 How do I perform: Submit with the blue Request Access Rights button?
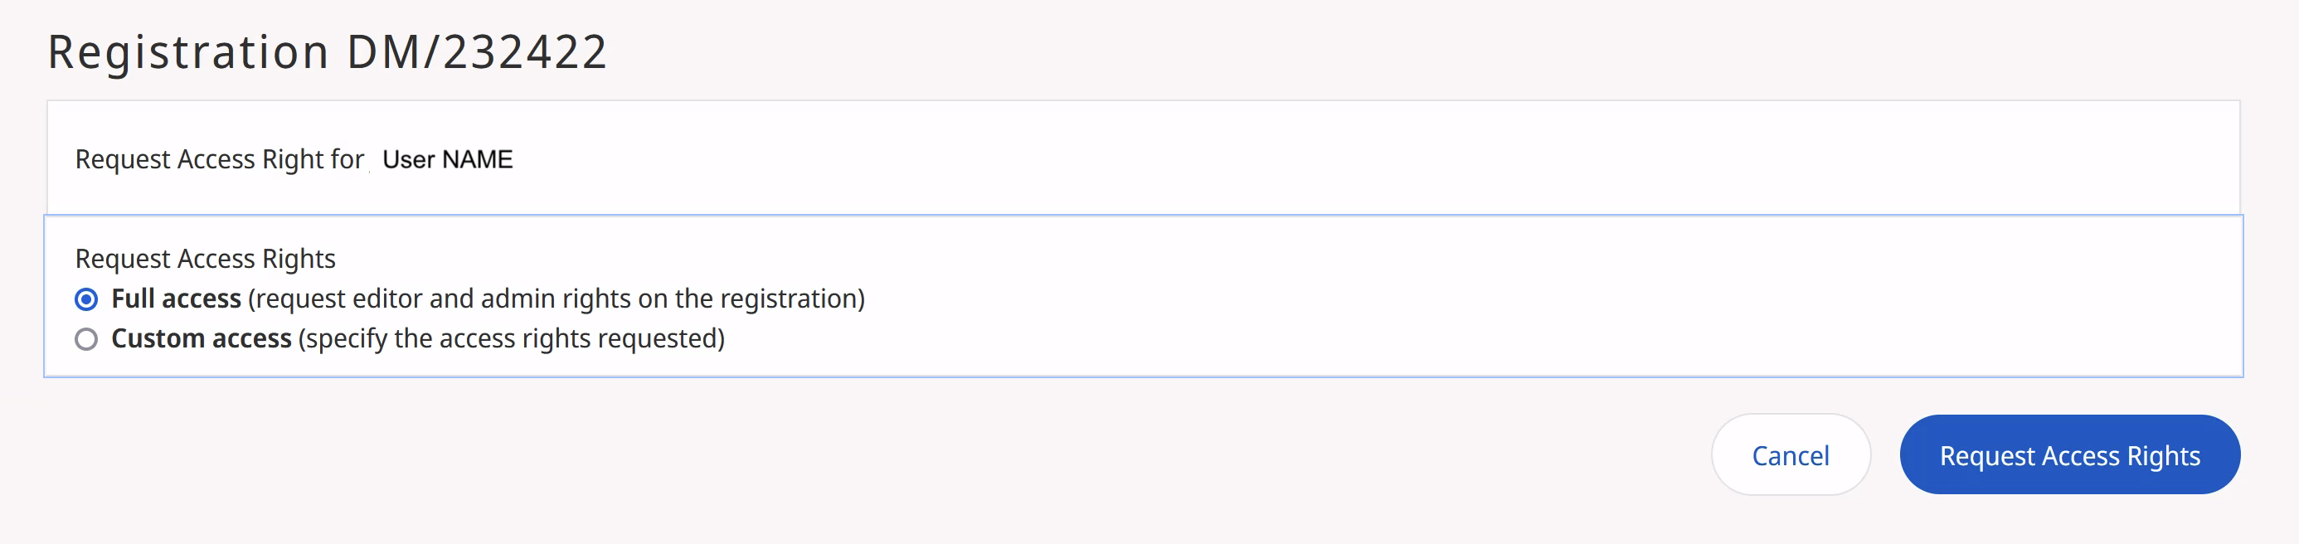pos(2068,456)
